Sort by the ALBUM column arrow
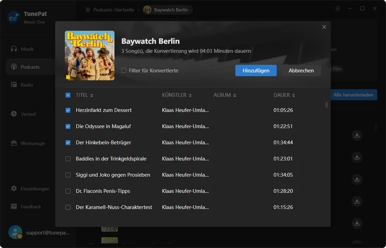The image size is (386, 248). coord(234,95)
